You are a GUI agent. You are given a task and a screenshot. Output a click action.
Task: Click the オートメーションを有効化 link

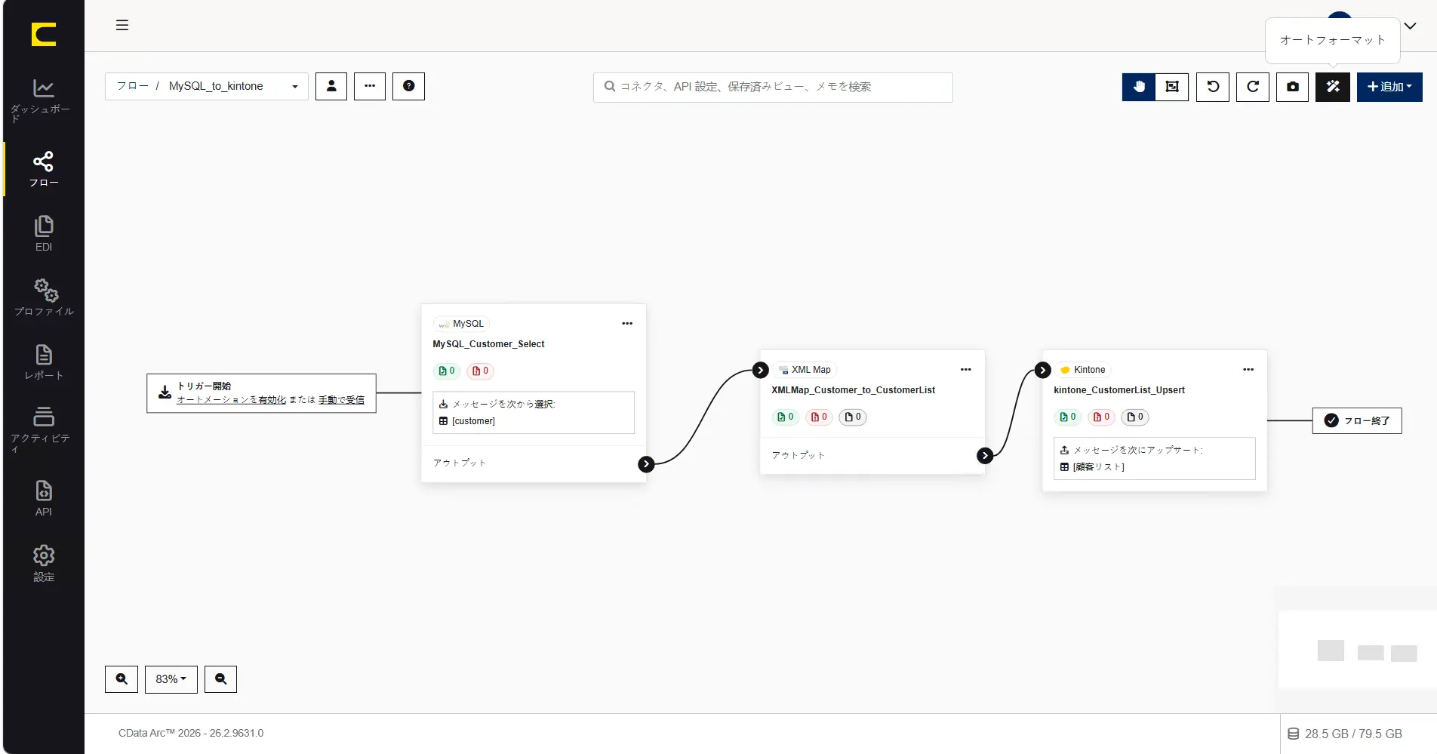(x=232, y=400)
